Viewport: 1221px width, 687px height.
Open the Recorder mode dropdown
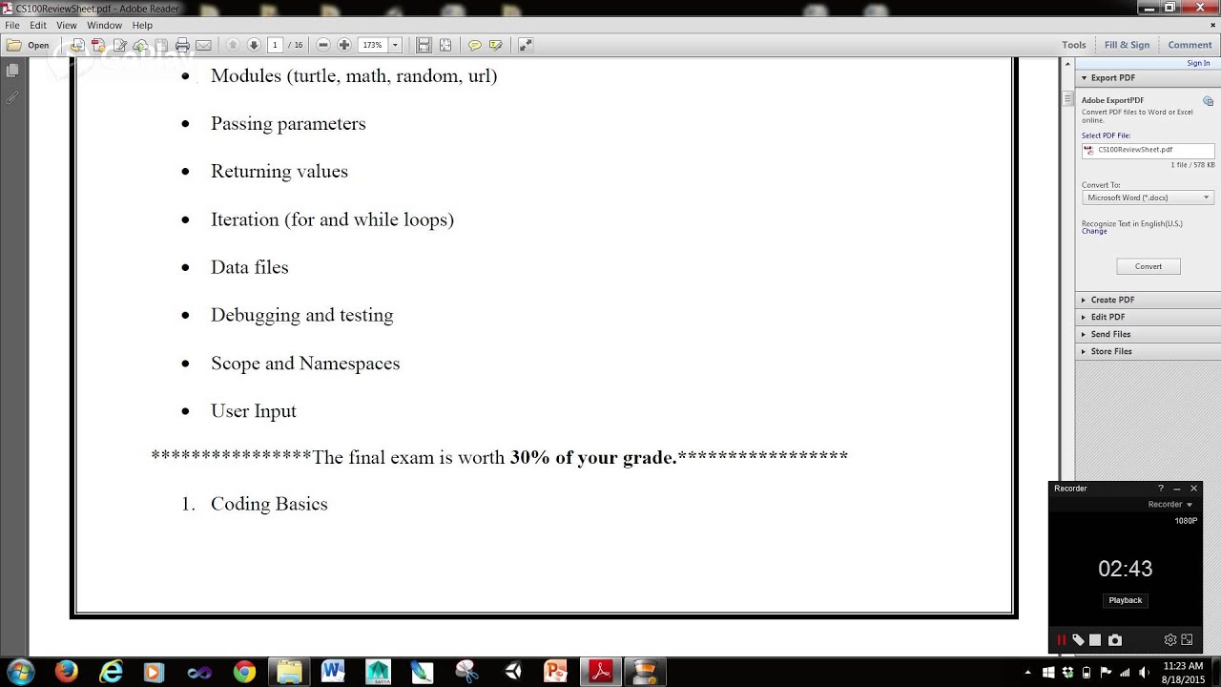pyautogui.click(x=1170, y=505)
